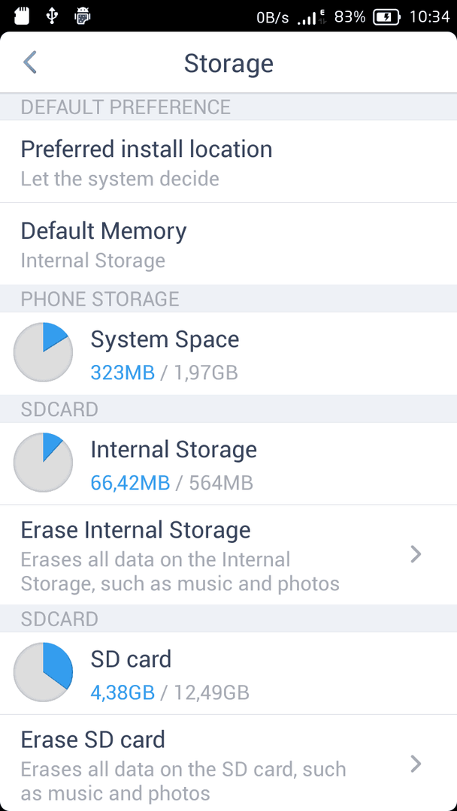The height and width of the screenshot is (811, 457).
Task: Click the System Space pie chart icon
Action: 44,353
